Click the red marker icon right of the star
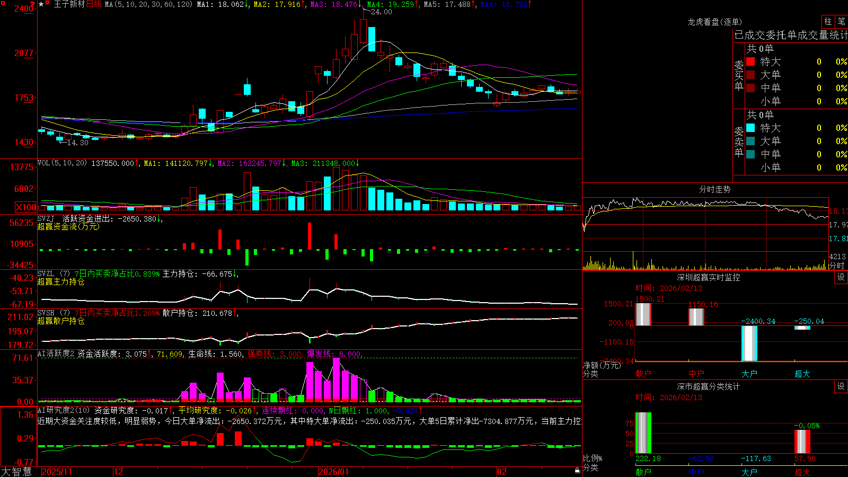Viewport: 848px width, 477px height. pyautogui.click(x=48, y=4)
